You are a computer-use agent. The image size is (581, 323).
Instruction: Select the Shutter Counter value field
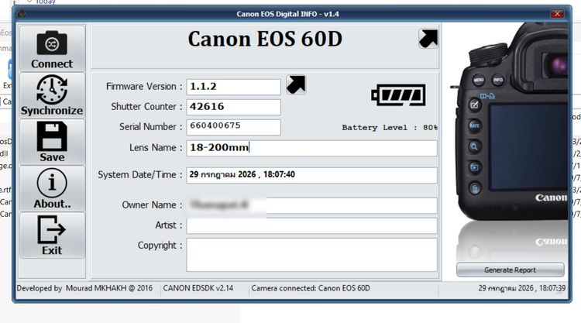(233, 107)
